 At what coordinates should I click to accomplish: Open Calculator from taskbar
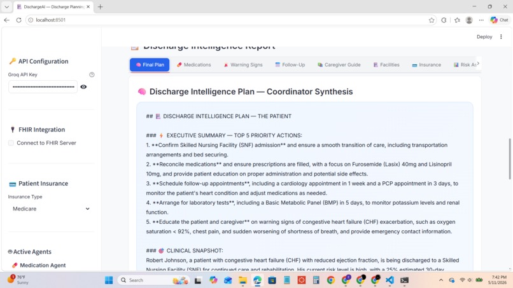coord(316,280)
